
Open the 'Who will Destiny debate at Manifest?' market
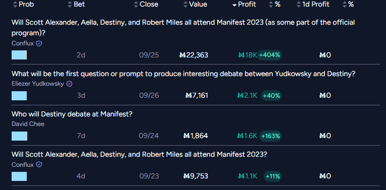[72, 114]
